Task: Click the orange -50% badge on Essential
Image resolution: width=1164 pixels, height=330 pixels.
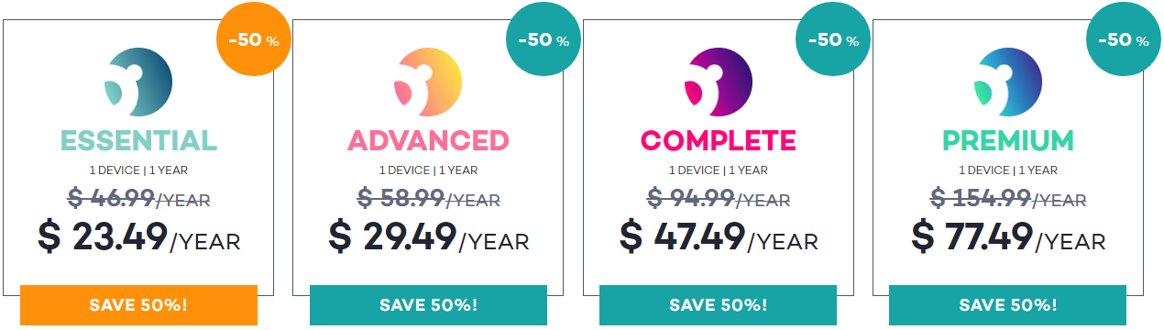Action: pos(253,40)
